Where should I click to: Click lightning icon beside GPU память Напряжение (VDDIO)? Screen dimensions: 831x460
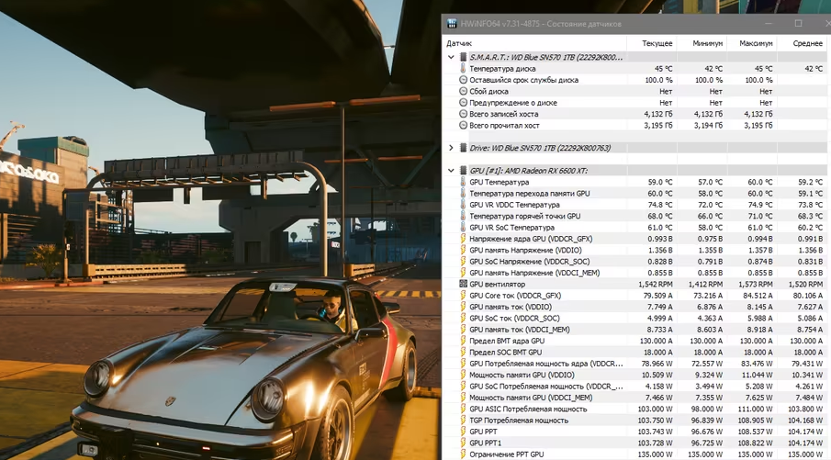coord(463,250)
